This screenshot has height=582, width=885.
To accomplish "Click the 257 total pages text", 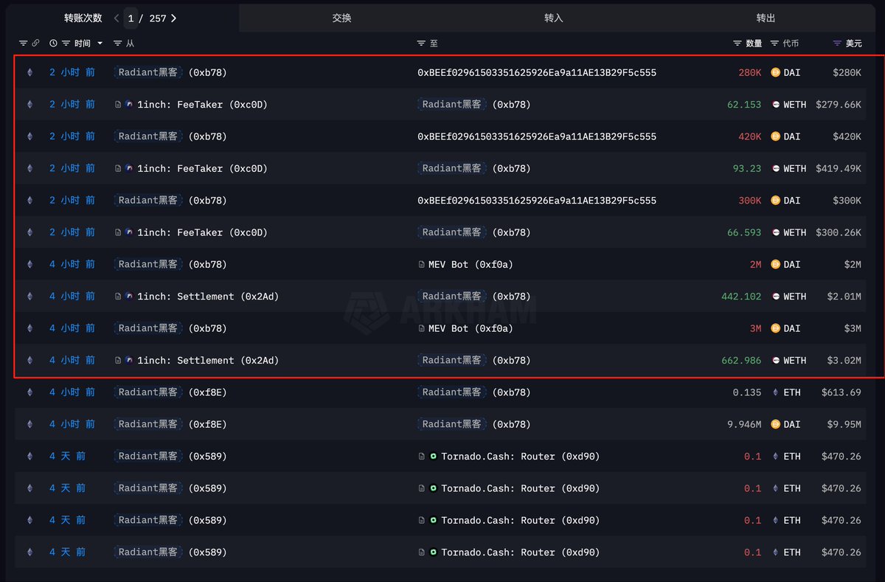I will [158, 18].
